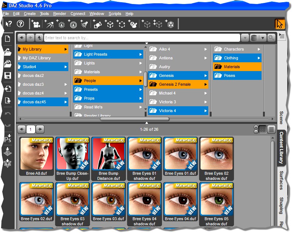Go to next results page
This screenshot has height=233, width=292.
(40, 129)
